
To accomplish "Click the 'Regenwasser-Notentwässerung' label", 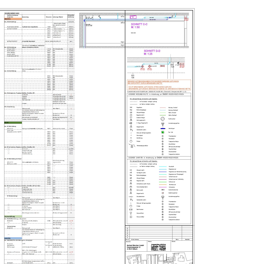I will (177, 172).
